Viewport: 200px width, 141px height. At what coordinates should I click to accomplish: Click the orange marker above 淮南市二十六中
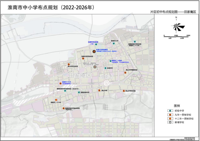coord(56,100)
